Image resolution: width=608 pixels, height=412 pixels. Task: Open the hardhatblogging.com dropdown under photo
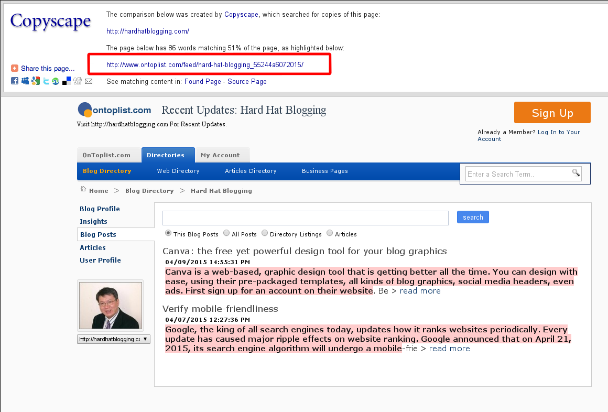point(114,339)
